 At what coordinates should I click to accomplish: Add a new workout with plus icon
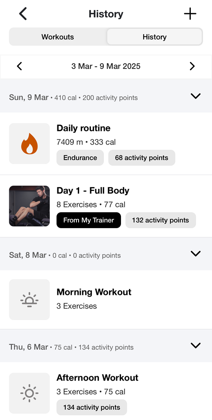click(x=190, y=14)
